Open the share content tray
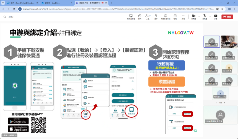 coord(215,17)
